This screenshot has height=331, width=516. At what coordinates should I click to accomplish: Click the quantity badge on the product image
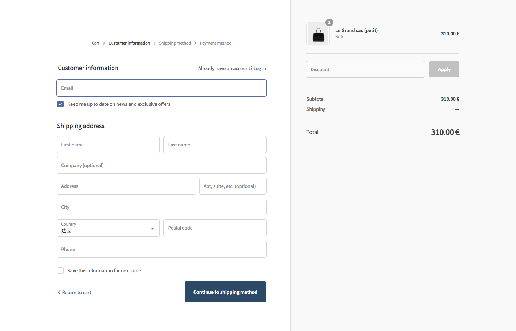(329, 22)
